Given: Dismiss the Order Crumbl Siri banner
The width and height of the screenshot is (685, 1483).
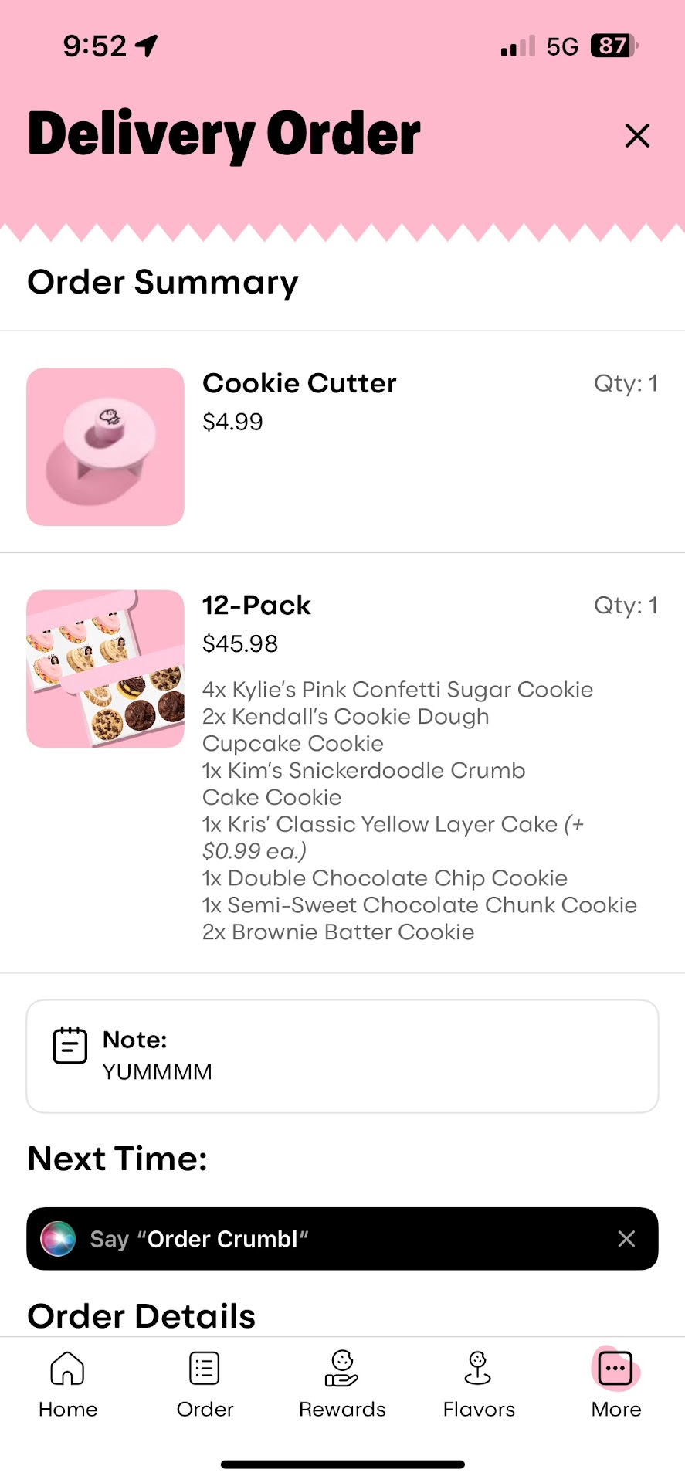Looking at the screenshot, I should (626, 1239).
